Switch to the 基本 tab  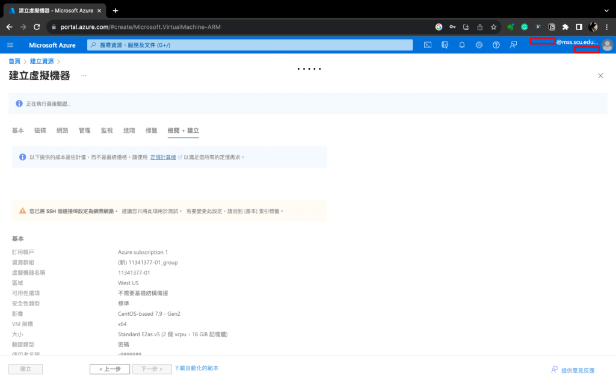(18, 131)
